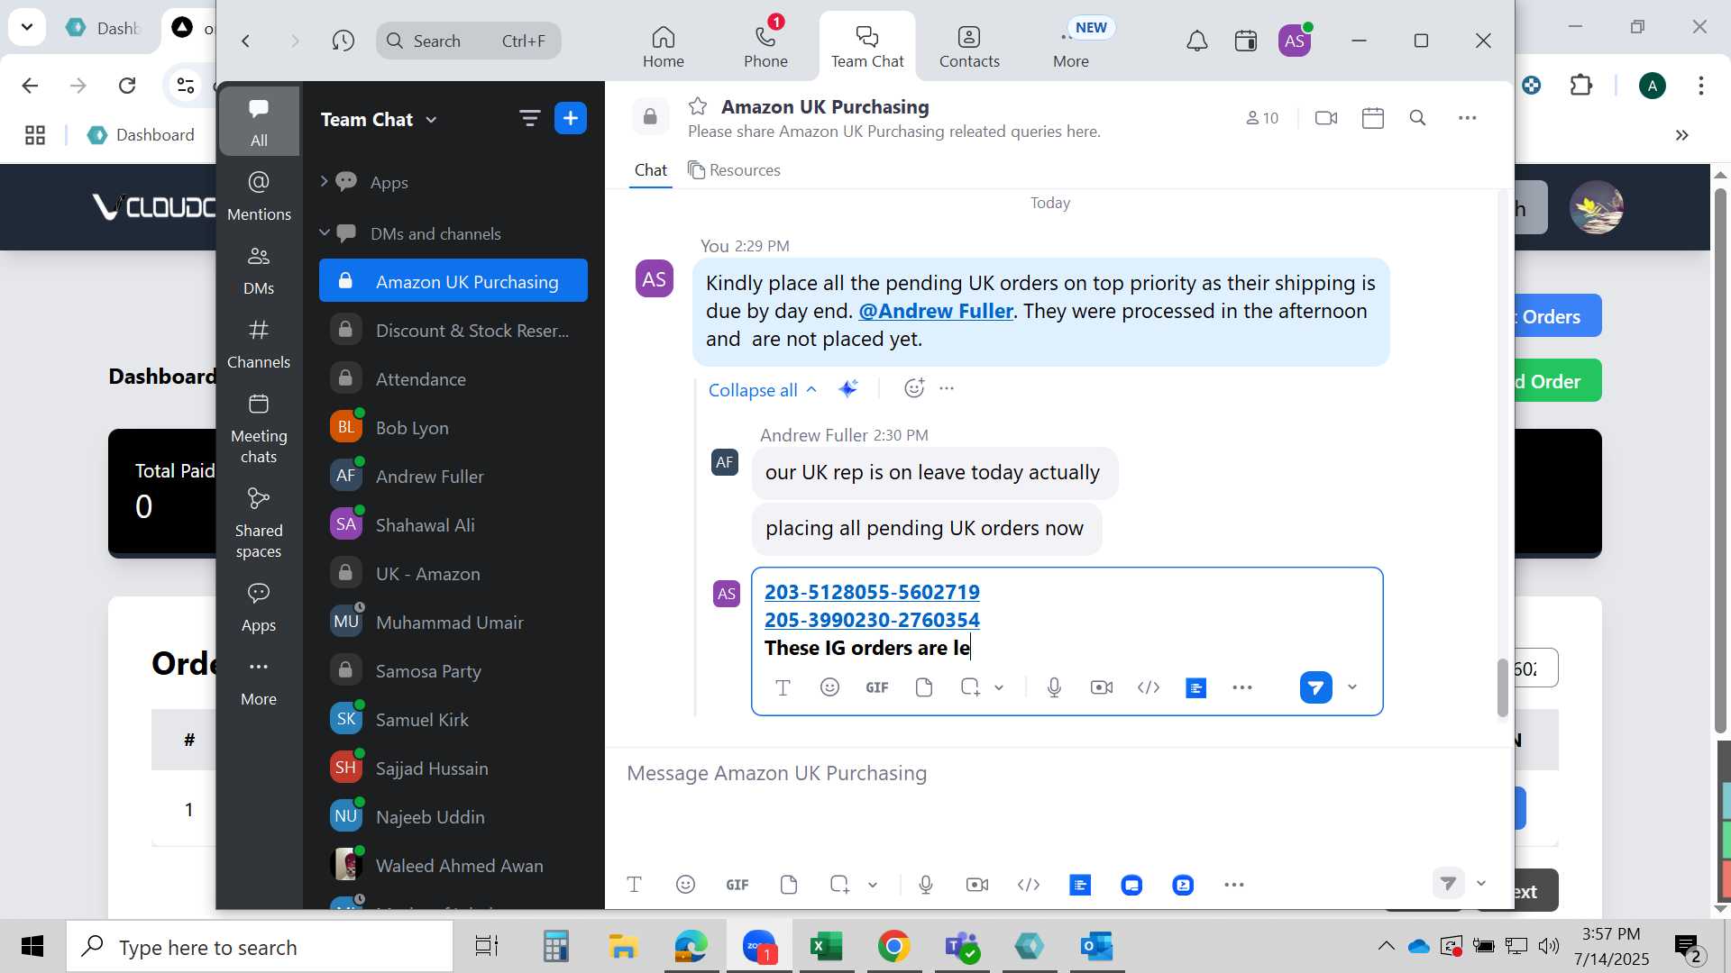Viewport: 1731px width, 973px height.
Task: Open screenshot dropdown in main composer
Action: (x=873, y=885)
